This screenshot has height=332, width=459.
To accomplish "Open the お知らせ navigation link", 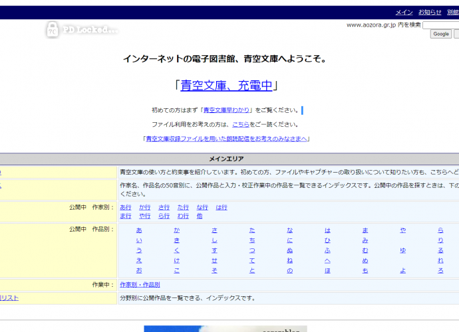I will point(430,12).
